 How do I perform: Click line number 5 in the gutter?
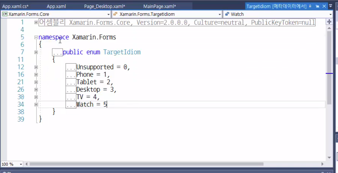22,37
